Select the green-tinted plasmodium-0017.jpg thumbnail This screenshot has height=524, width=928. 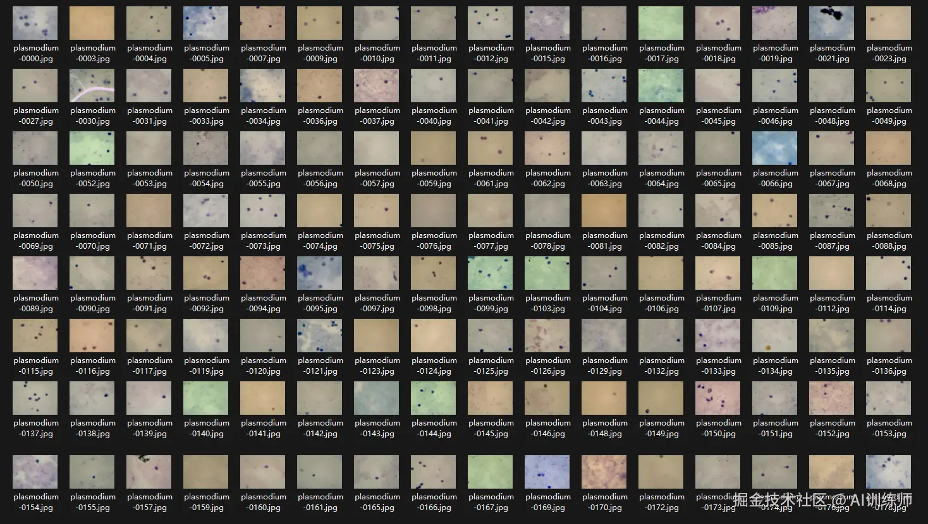click(661, 23)
